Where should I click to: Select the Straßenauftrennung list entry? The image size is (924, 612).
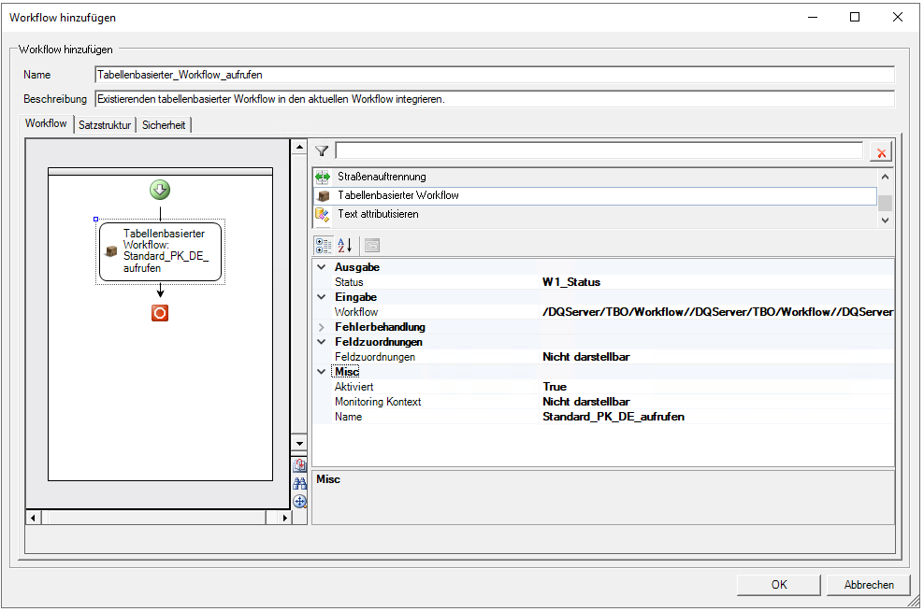pos(595,177)
